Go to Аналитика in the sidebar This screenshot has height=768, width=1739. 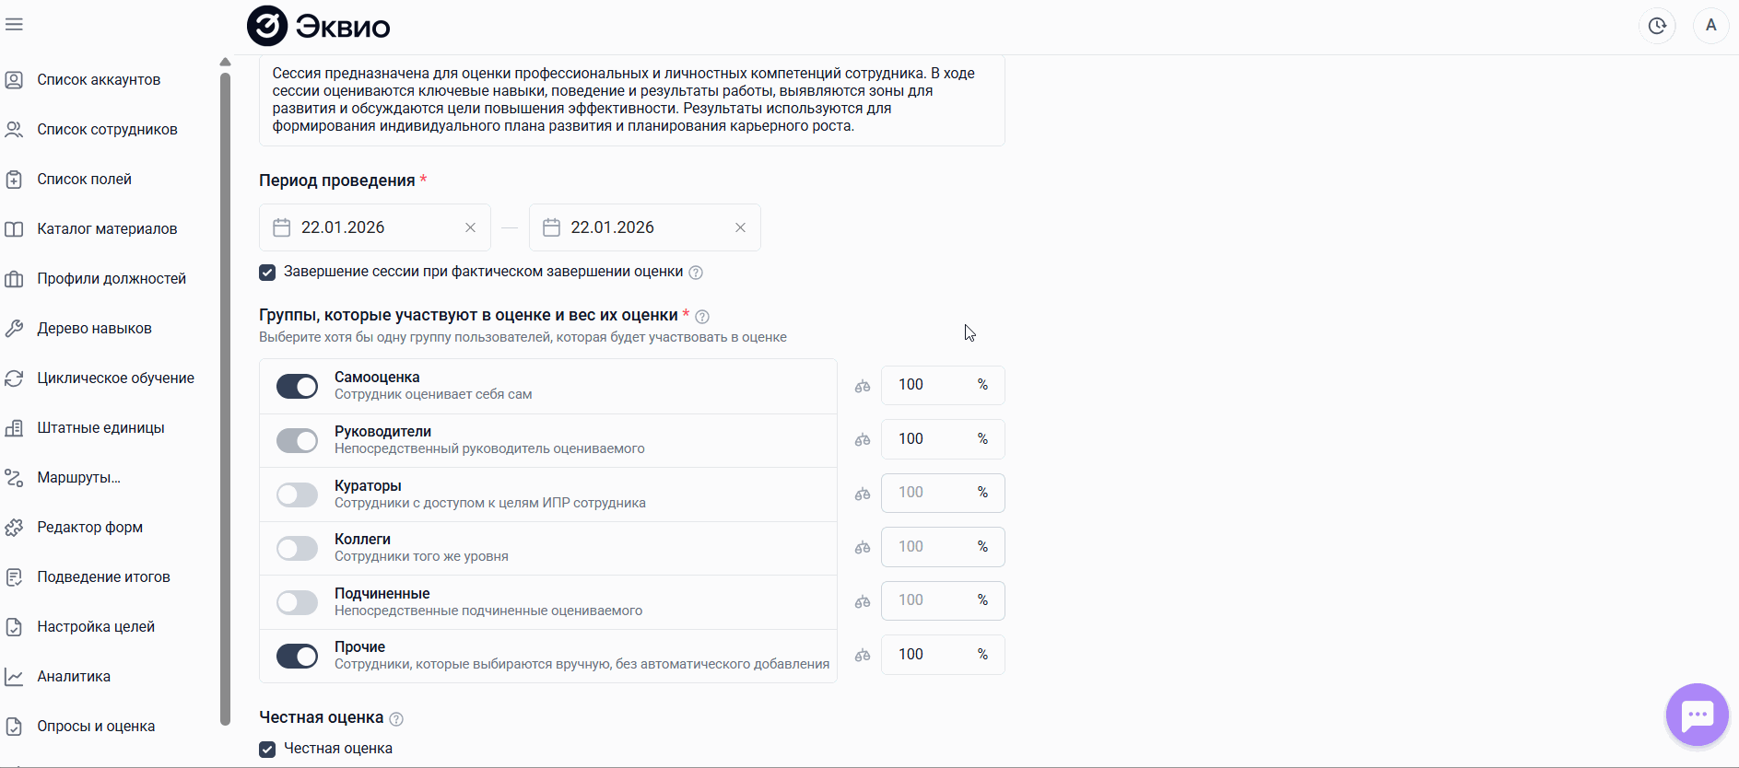point(74,677)
